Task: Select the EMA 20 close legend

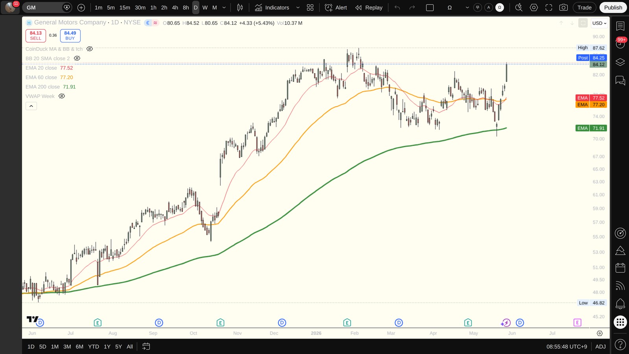Action: [41, 68]
